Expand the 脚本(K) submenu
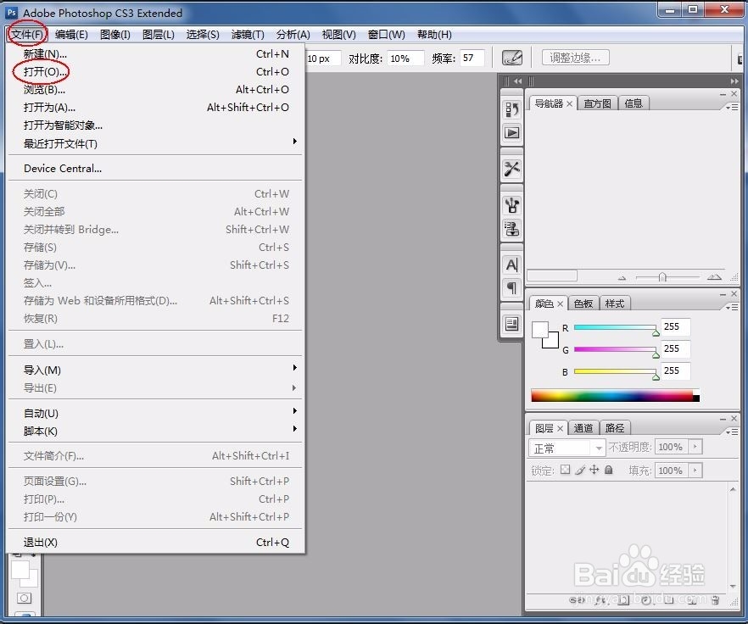Image resolution: width=748 pixels, height=624 pixels. (x=155, y=431)
